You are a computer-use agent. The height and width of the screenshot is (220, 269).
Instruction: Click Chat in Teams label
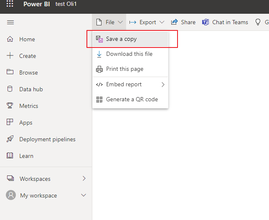(x=230, y=22)
